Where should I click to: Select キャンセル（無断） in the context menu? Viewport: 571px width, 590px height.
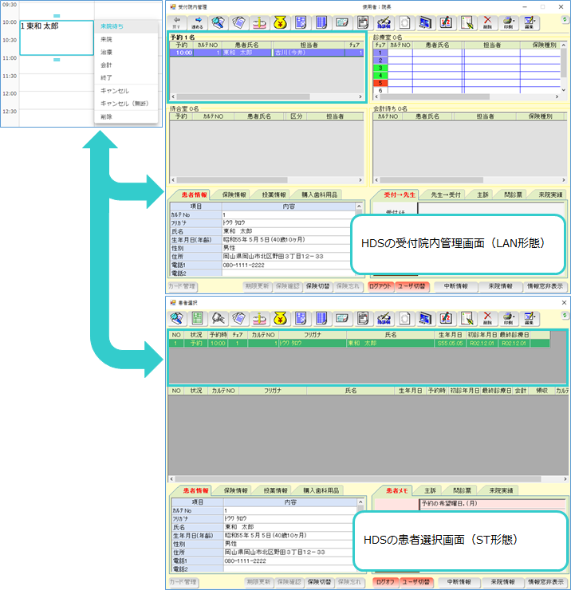click(x=123, y=104)
